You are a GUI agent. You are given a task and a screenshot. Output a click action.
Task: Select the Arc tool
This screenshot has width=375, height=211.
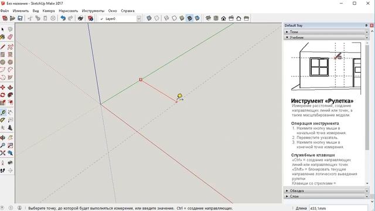click(2, 70)
